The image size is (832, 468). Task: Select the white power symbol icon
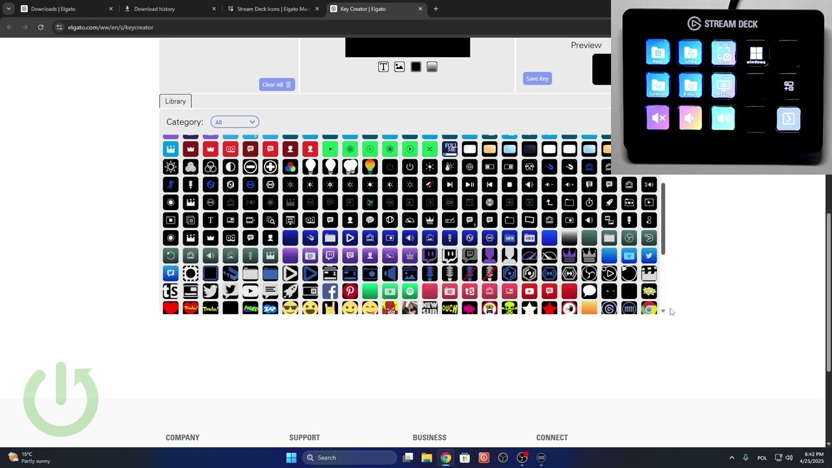point(409,167)
